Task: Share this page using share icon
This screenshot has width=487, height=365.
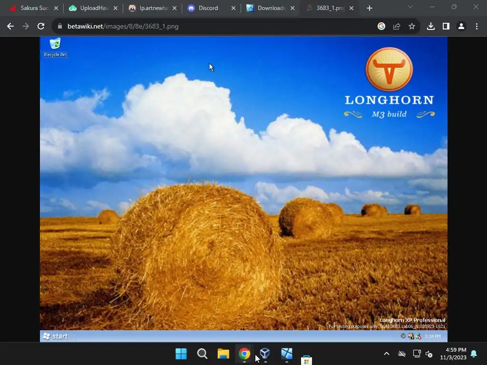Action: [397, 27]
